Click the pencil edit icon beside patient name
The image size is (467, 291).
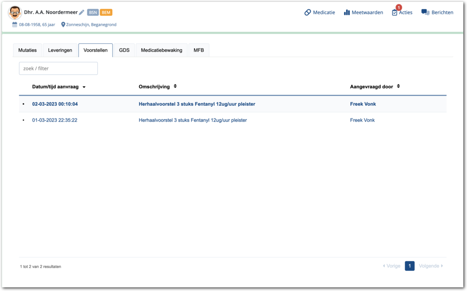(x=82, y=12)
